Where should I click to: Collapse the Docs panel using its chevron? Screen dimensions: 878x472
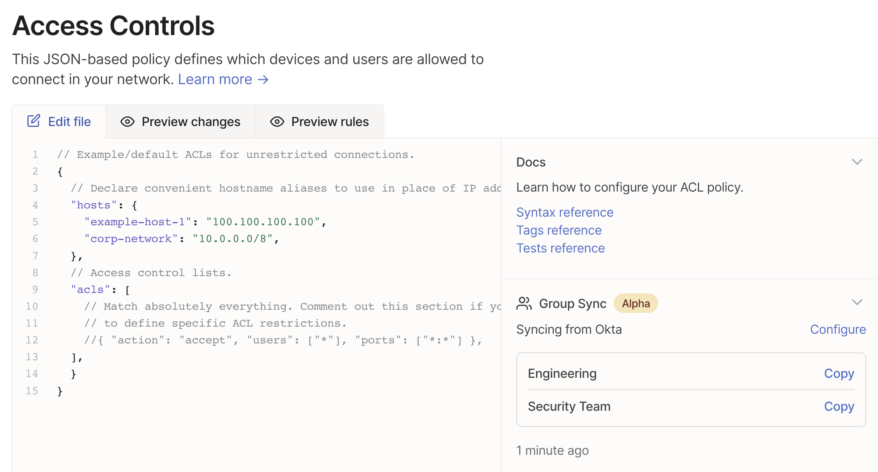click(857, 162)
